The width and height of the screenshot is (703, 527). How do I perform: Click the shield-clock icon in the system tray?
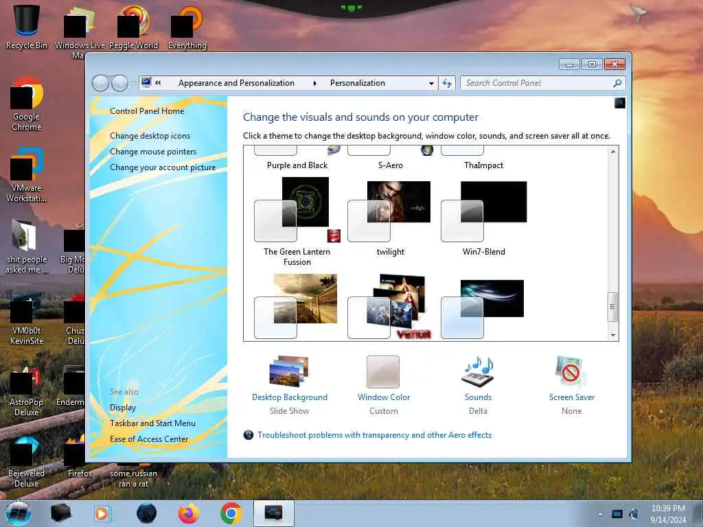(634, 514)
